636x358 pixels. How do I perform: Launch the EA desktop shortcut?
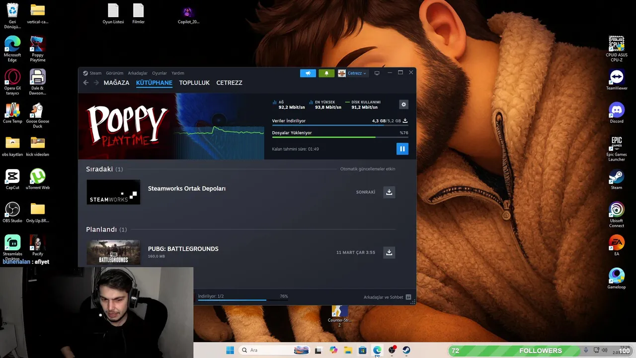pyautogui.click(x=617, y=246)
